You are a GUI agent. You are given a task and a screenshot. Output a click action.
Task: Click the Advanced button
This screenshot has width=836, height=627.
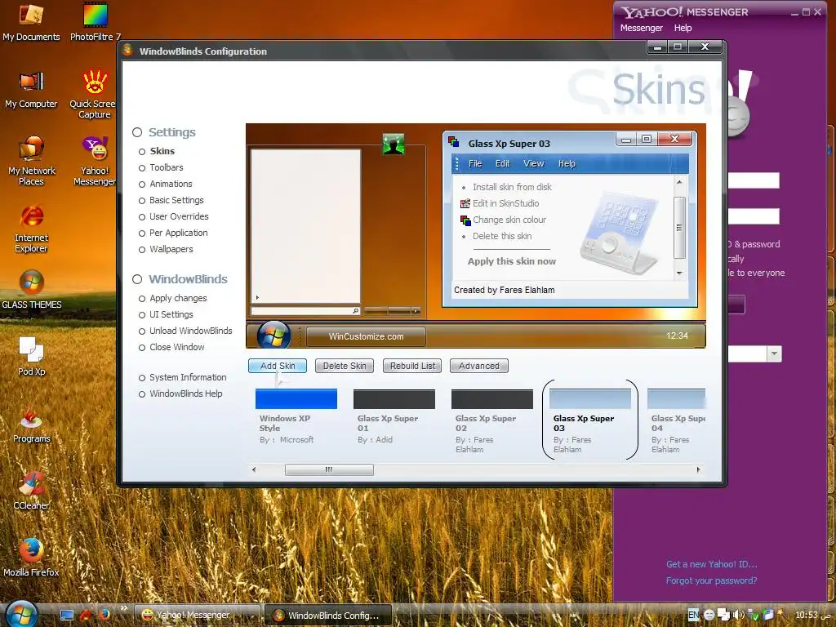pyautogui.click(x=478, y=366)
